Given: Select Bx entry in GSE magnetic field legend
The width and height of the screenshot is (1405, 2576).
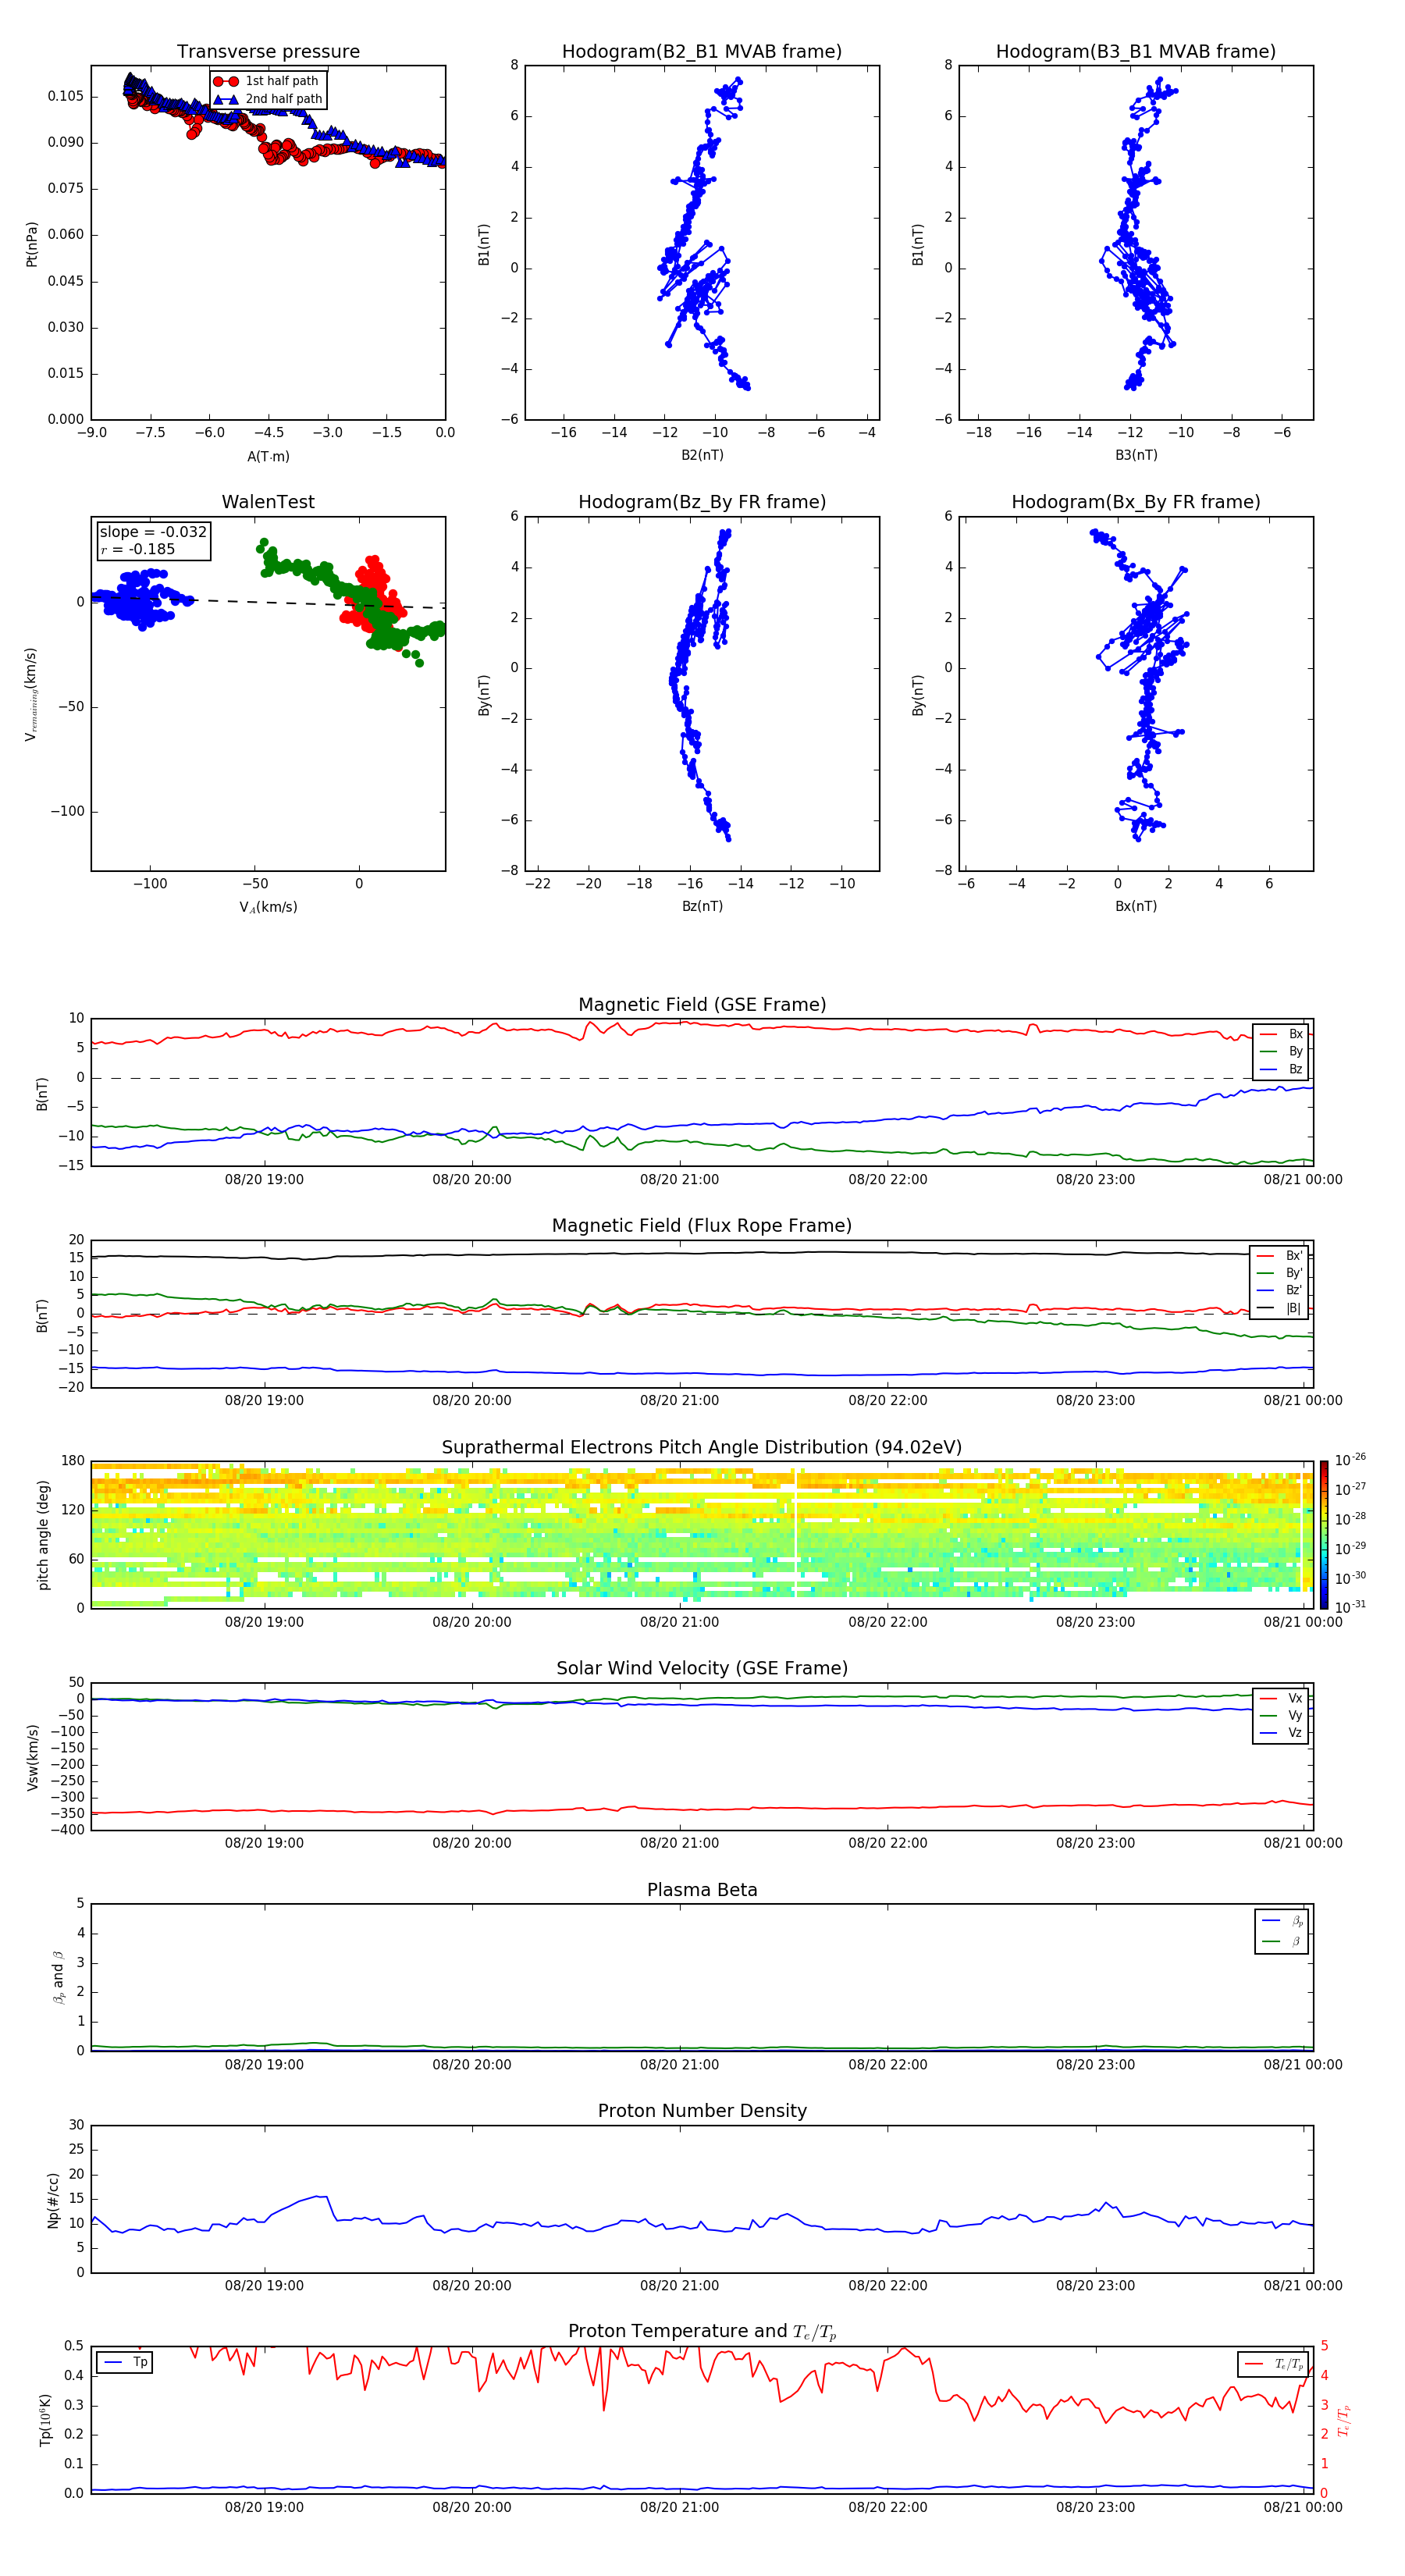Looking at the screenshot, I should tap(1281, 1034).
